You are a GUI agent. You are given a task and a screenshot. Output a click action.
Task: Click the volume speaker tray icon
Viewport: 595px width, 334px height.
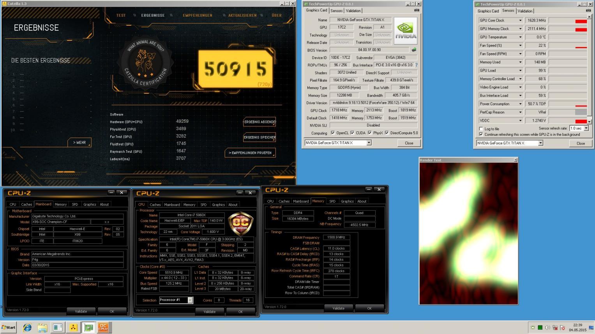point(547,328)
